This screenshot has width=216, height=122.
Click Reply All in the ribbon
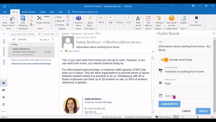pyautogui.click(x=59, y=21)
